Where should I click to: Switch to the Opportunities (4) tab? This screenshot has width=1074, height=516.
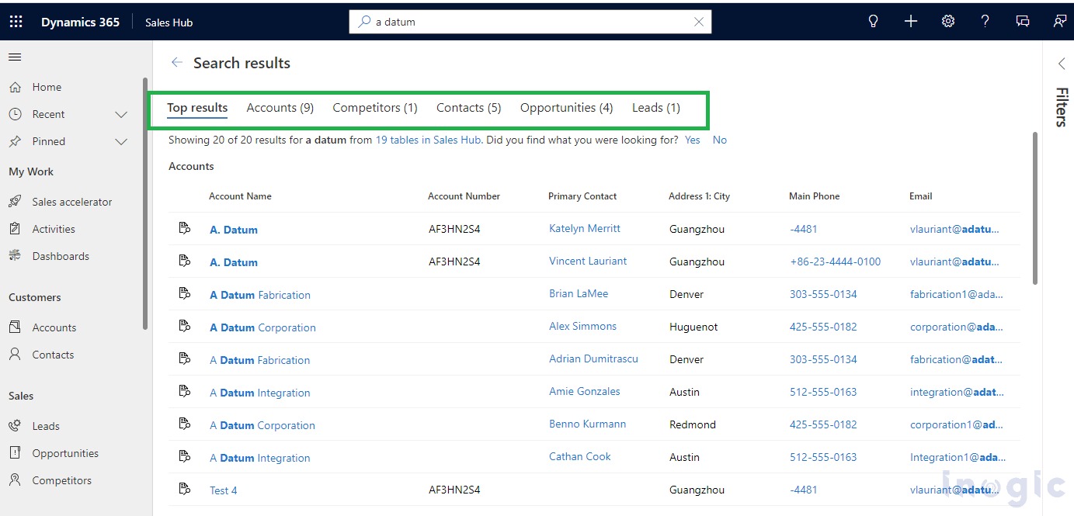[x=567, y=108]
